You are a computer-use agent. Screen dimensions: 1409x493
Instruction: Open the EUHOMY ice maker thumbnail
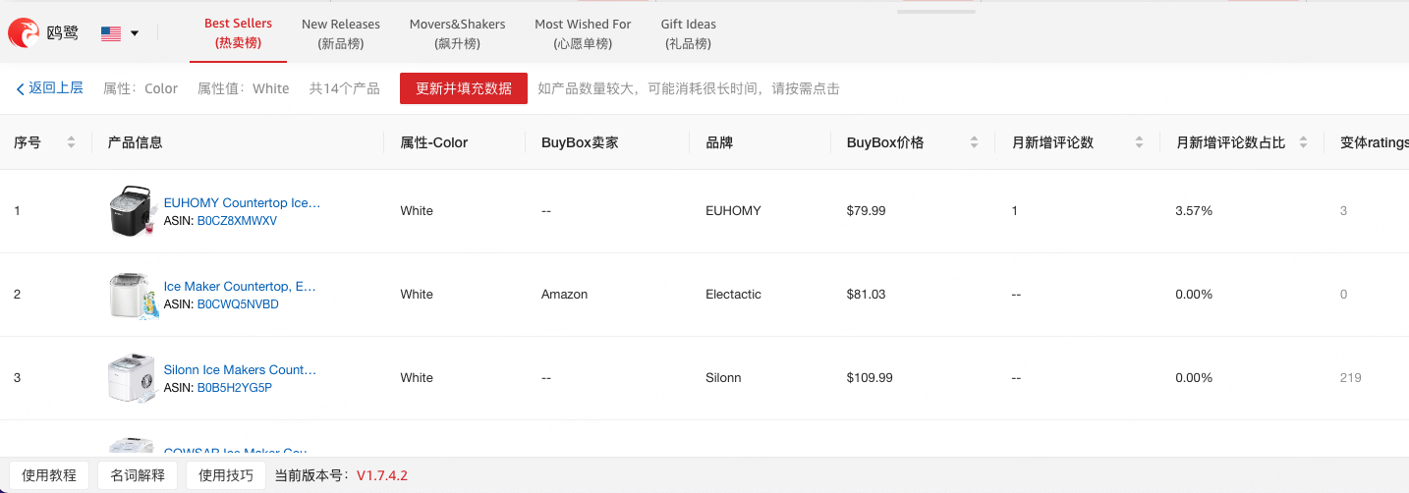tap(134, 211)
